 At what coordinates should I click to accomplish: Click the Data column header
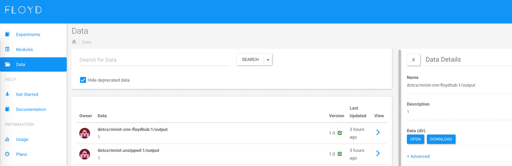click(102, 116)
